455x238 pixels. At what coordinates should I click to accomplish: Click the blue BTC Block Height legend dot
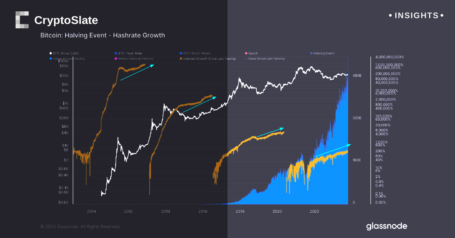(x=181, y=53)
